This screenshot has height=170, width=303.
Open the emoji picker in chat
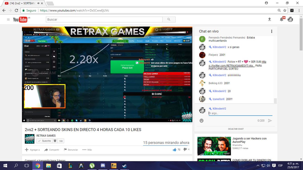coord(201,121)
